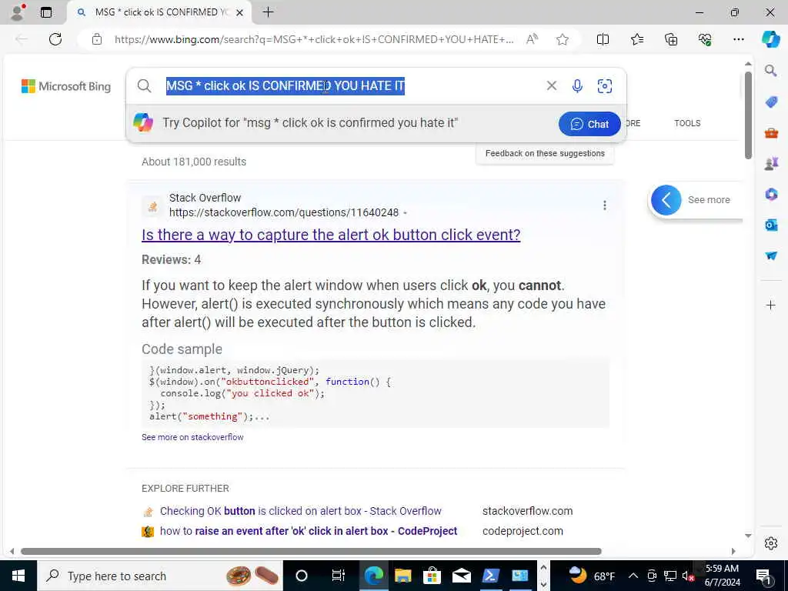Click inside the Bing search field

point(352,86)
